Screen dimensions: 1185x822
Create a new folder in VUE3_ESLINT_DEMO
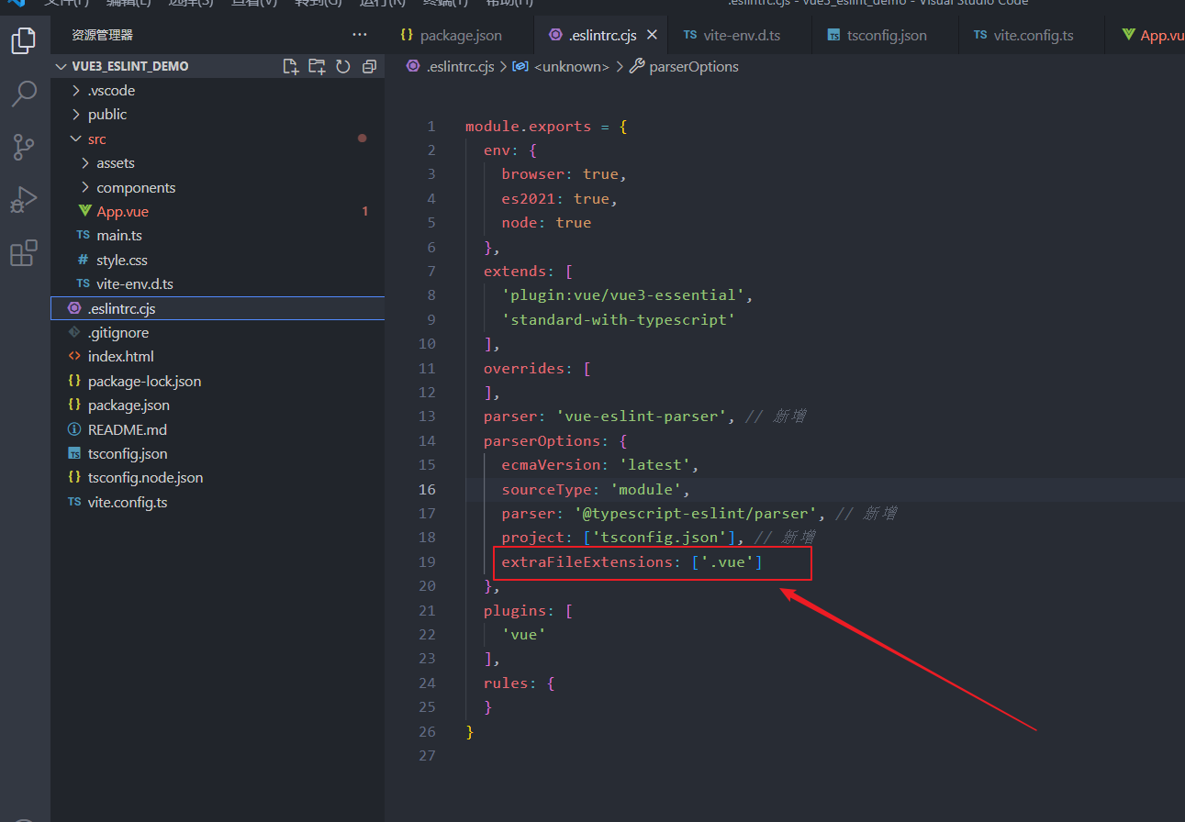[317, 66]
